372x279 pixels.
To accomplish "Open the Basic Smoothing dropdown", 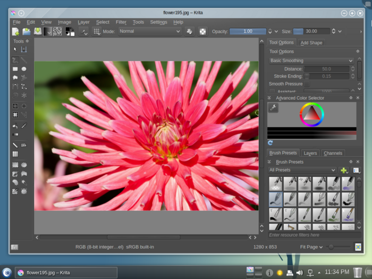I will (311, 61).
